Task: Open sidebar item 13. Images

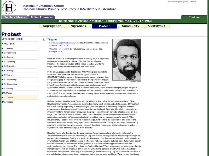Action: (8, 102)
